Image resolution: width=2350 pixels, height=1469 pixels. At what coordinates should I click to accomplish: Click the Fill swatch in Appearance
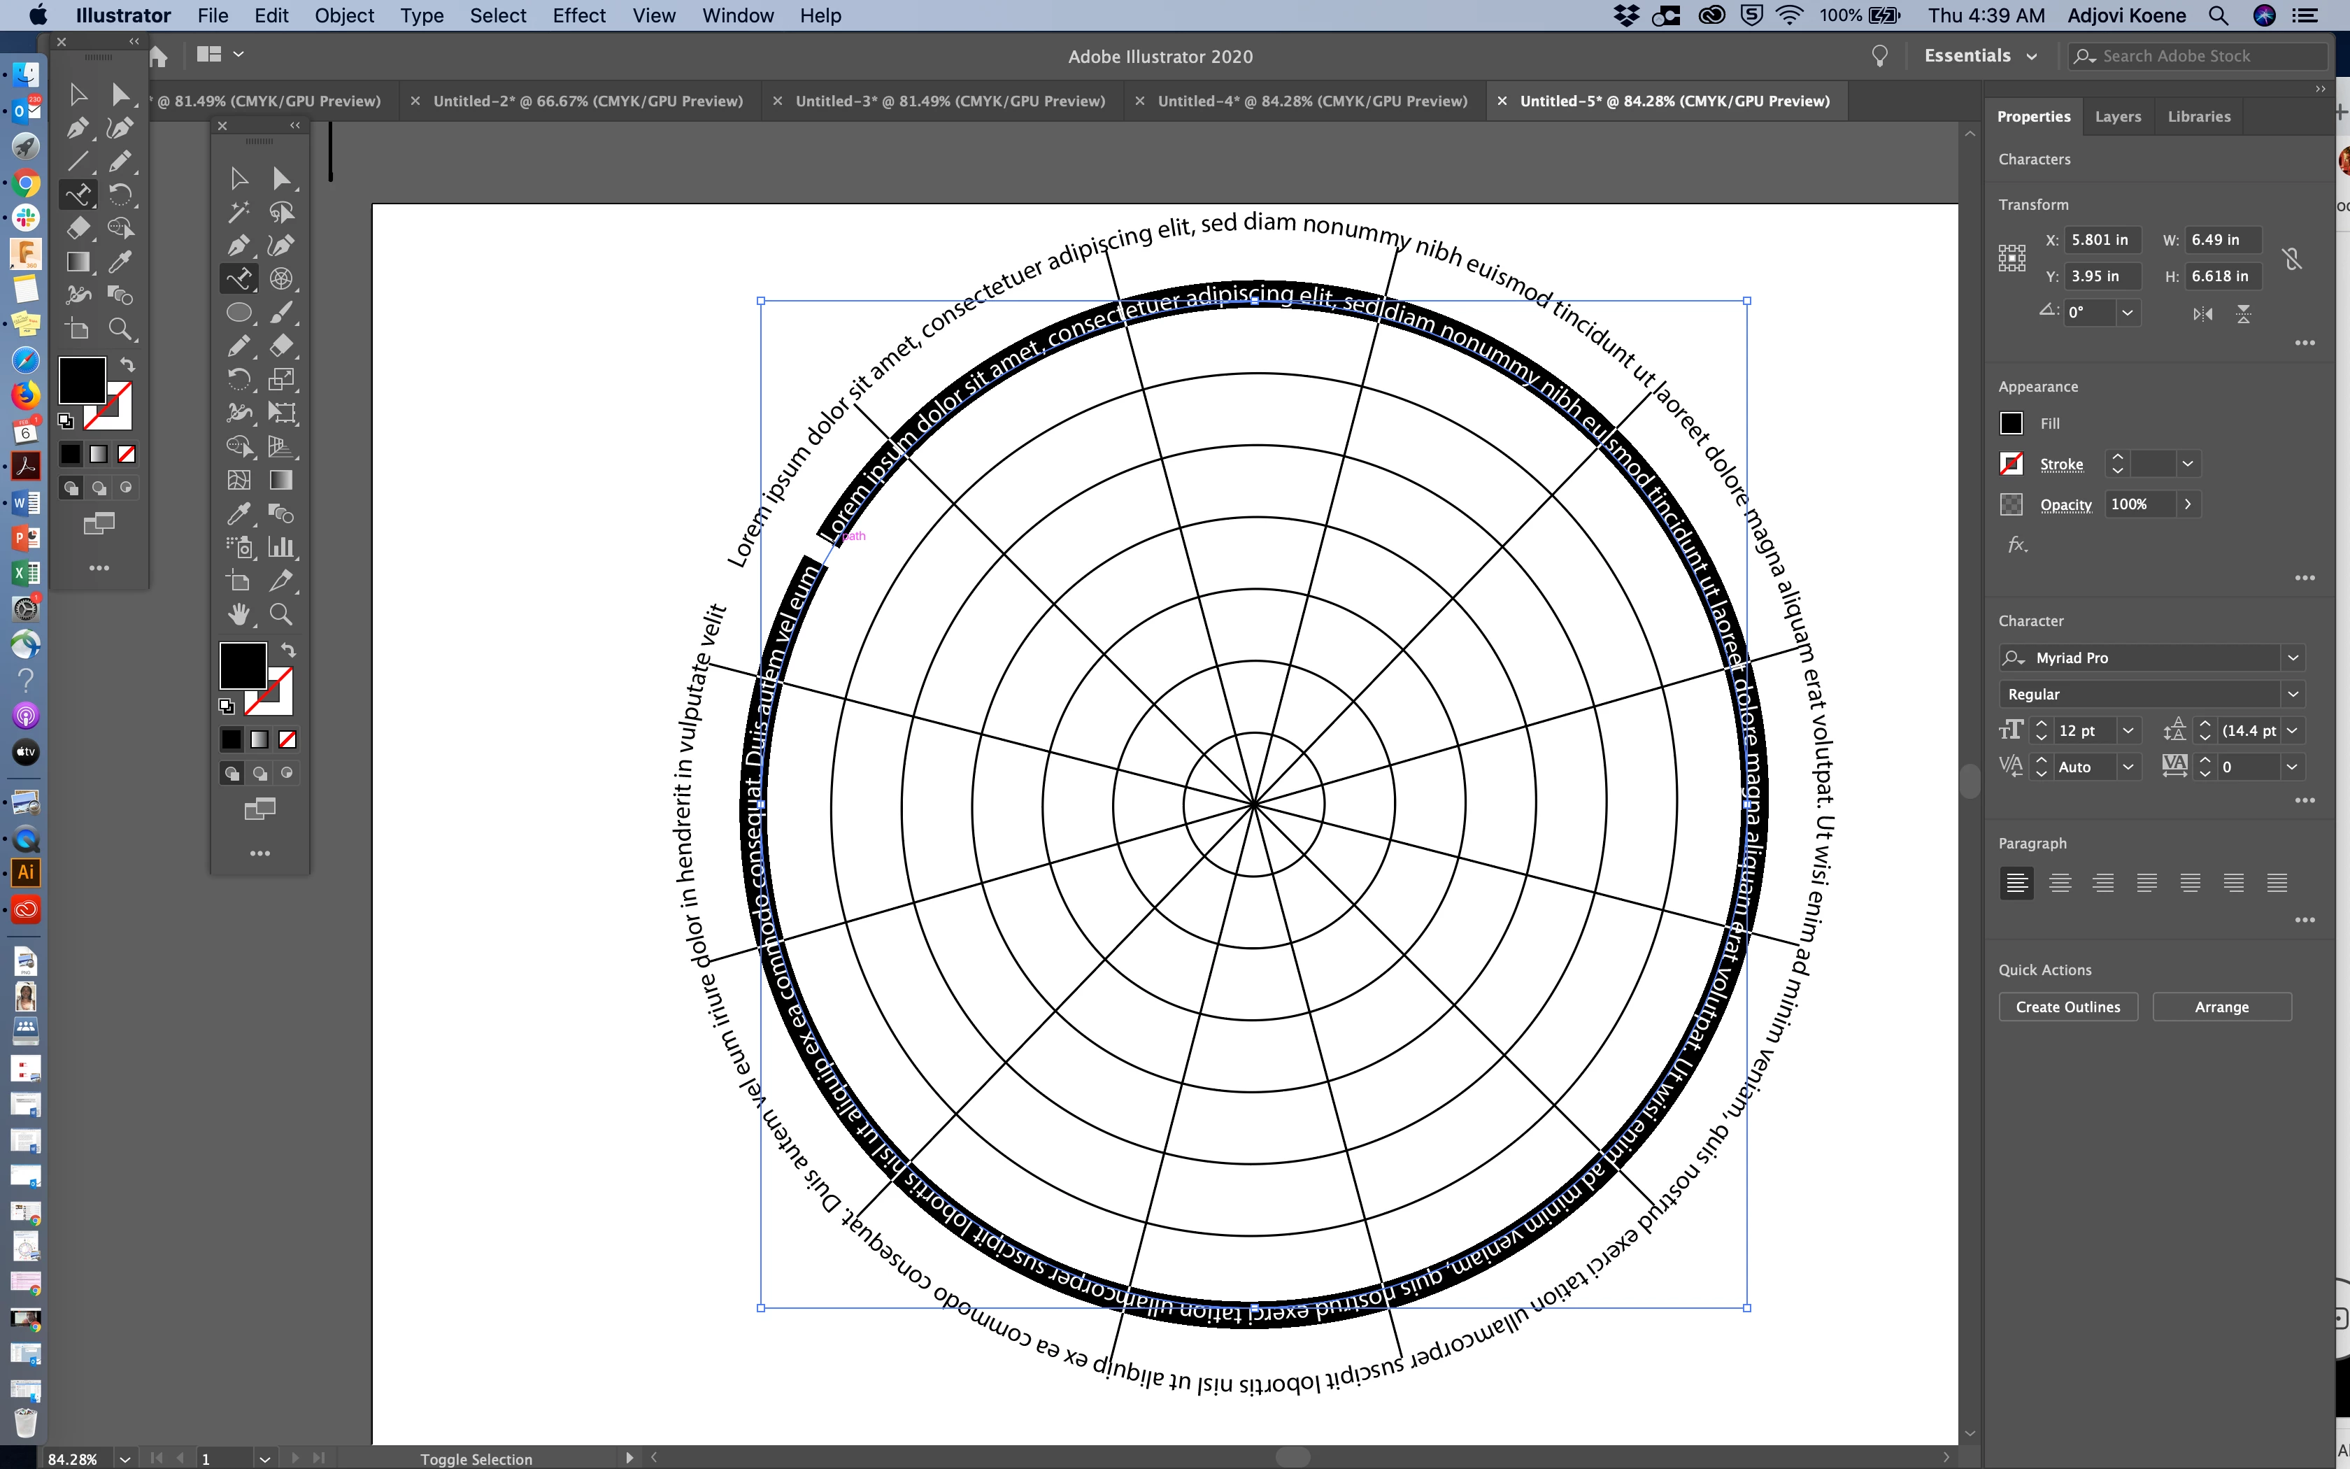(x=2011, y=424)
